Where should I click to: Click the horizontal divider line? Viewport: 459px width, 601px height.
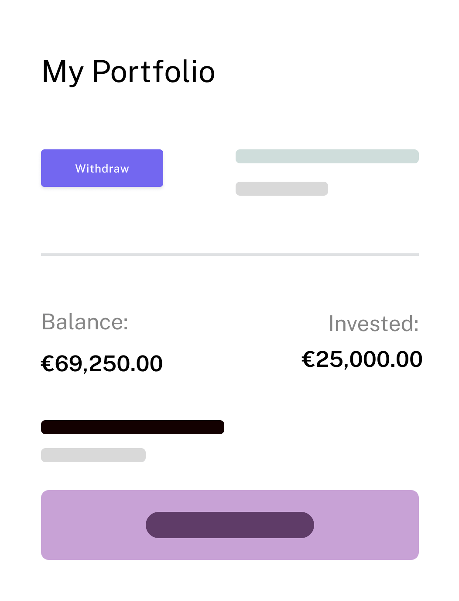[x=229, y=254]
